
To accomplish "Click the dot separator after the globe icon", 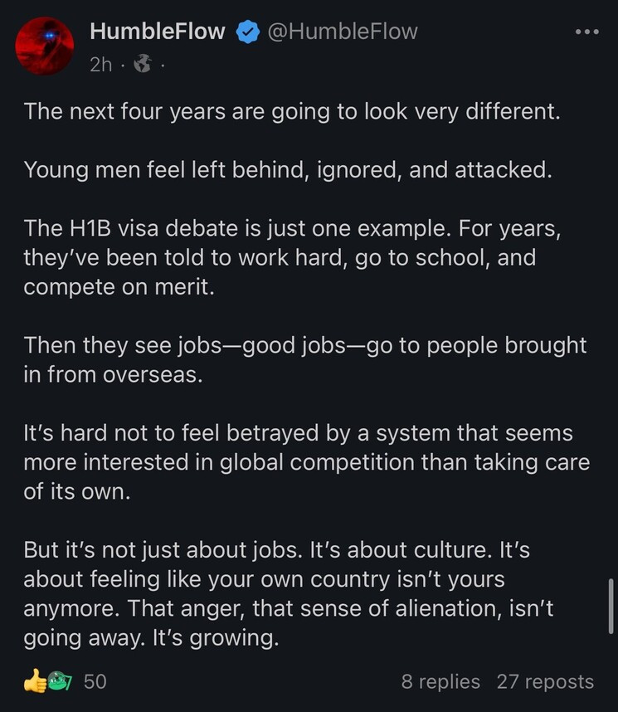I will [x=163, y=66].
